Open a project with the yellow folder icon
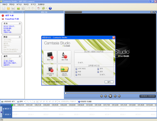 click(8, 8)
